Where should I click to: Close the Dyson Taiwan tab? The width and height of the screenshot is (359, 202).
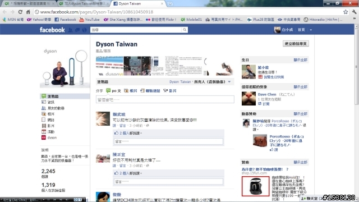162,4
